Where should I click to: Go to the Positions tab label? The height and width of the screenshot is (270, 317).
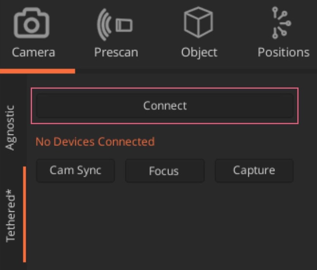tap(283, 52)
